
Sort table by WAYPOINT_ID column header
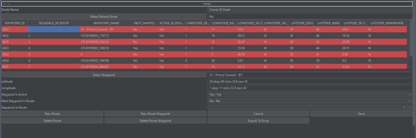[15, 23]
